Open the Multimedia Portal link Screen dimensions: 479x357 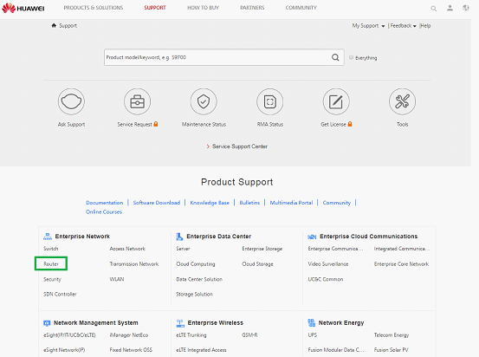pos(291,203)
